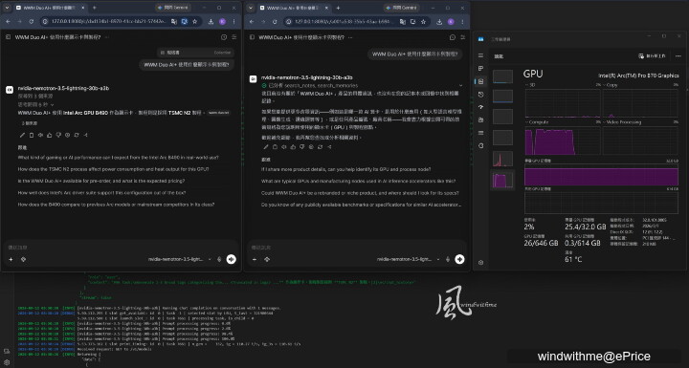The width and height of the screenshot is (689, 368).
Task: Open Copy graph engine dropdown in Task Manager
Action: click(611, 85)
